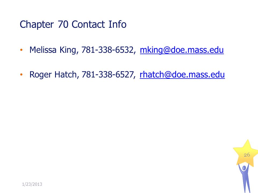The height and width of the screenshot is (193, 258).
Task: Click the word Melissa in the first bullet
Action: coord(43,50)
